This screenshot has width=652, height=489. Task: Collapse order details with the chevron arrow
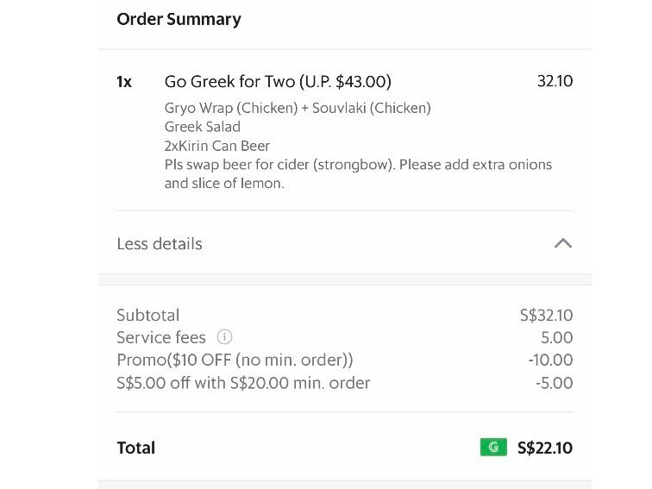click(563, 243)
